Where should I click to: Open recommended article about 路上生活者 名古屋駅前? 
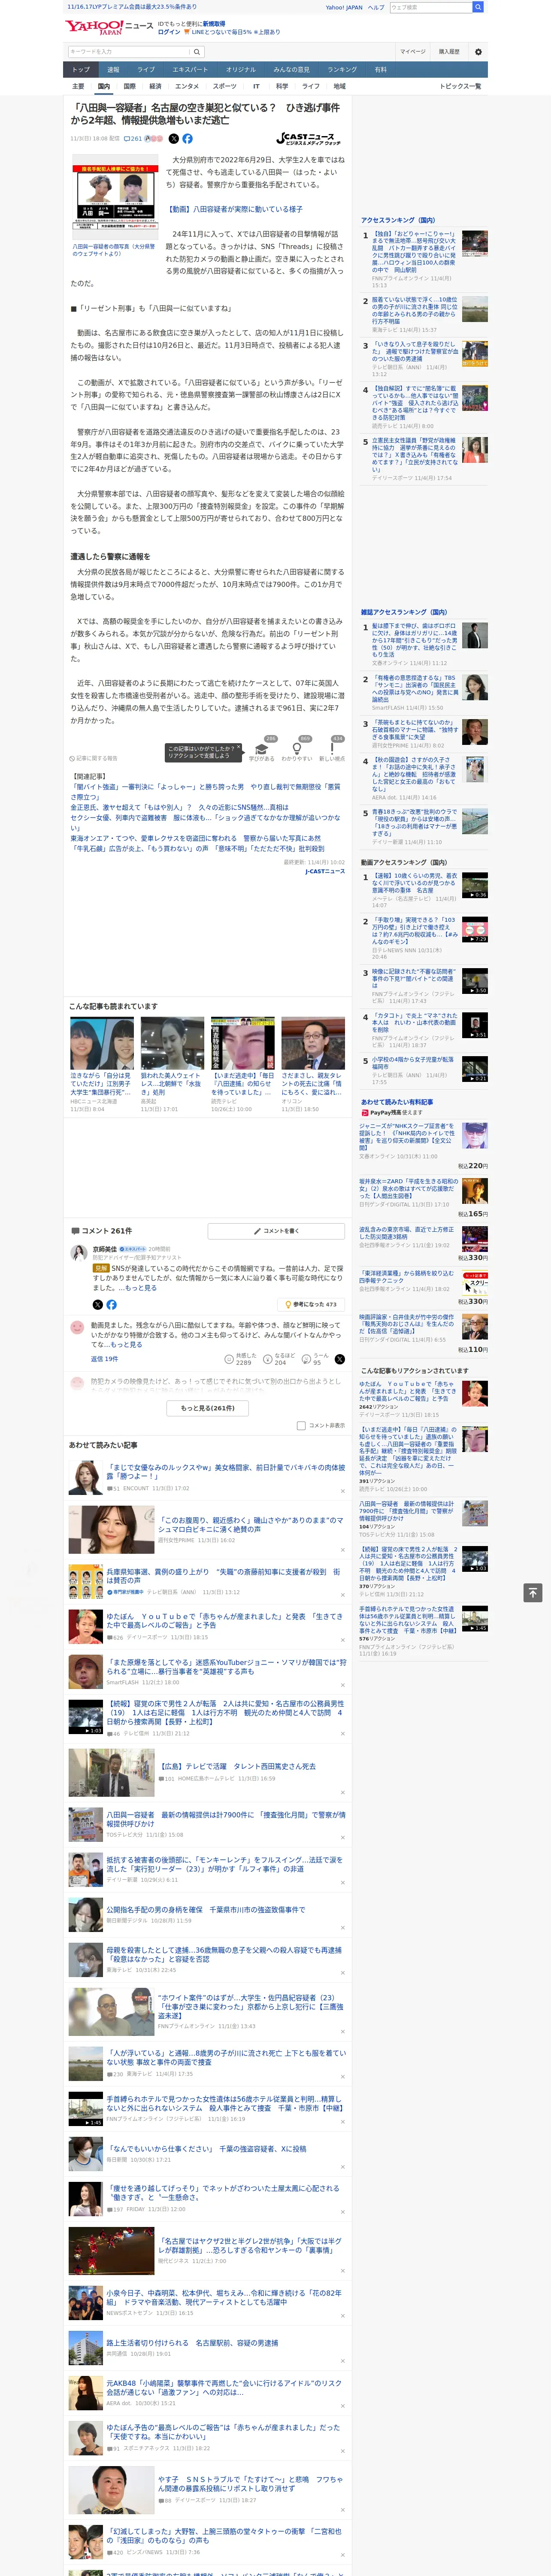pyautogui.click(x=192, y=2342)
